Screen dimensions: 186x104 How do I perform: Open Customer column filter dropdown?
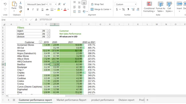tap(40, 42)
